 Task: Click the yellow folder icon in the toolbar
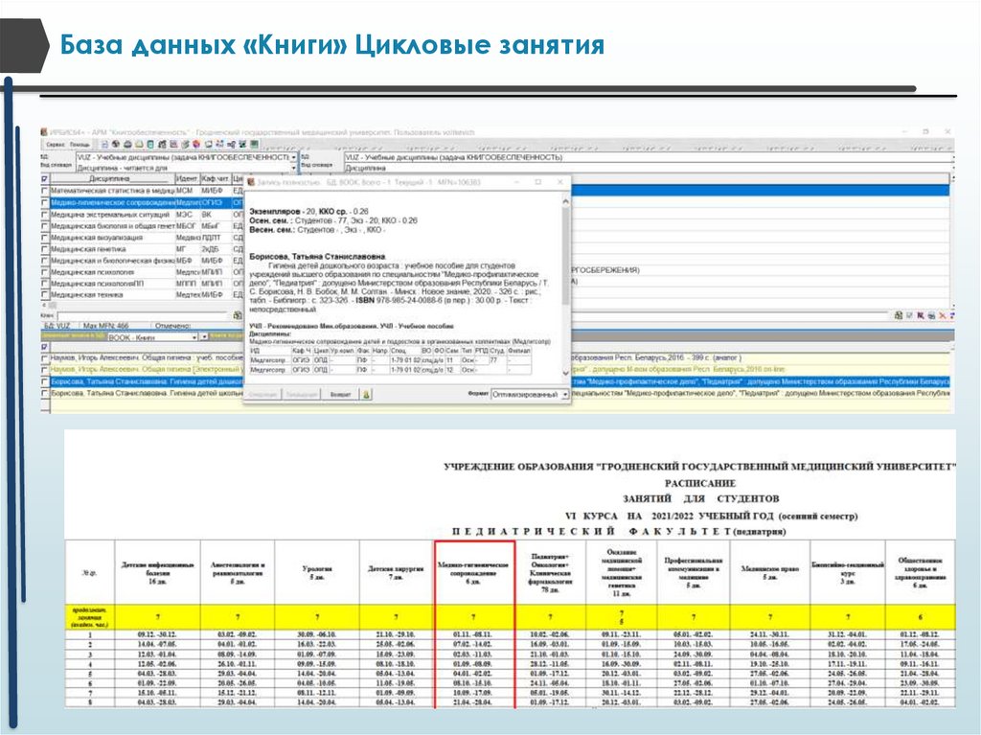point(139,144)
